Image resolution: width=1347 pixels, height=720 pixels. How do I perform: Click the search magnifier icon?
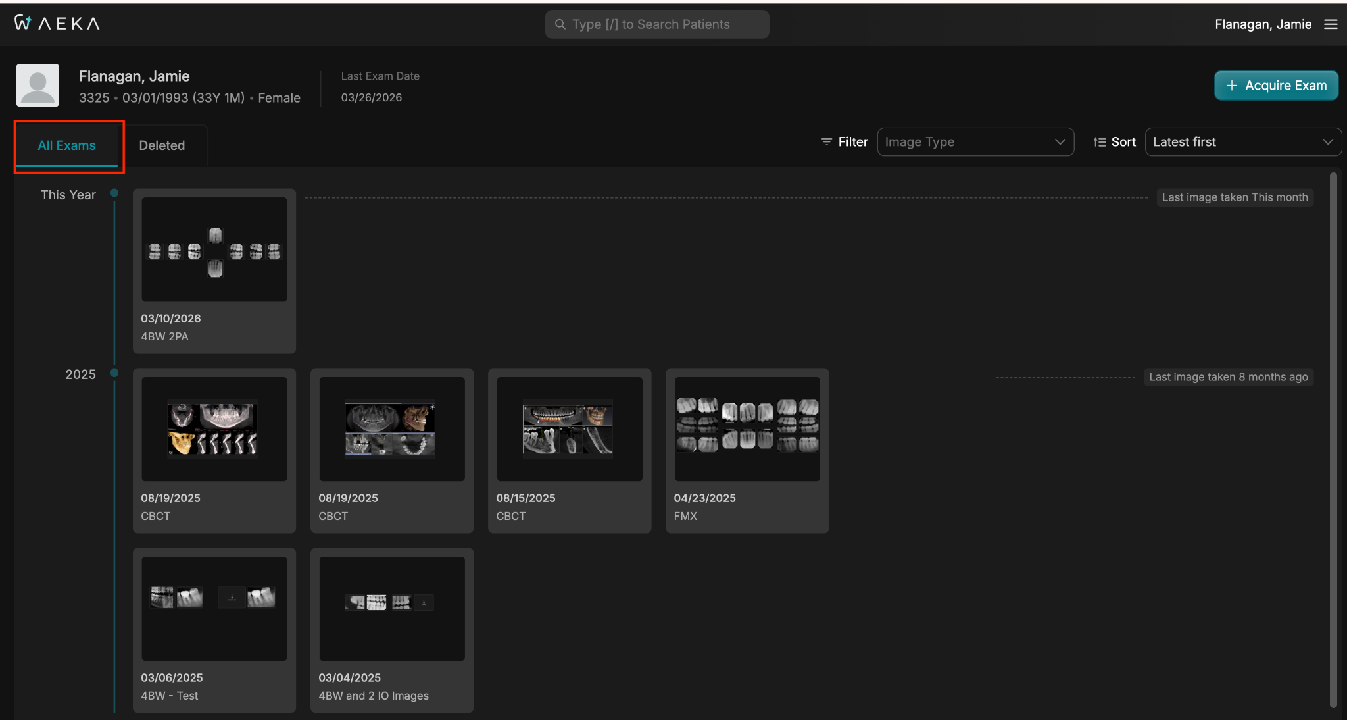560,24
